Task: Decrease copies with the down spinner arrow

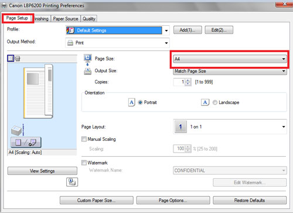Action: click(188, 84)
